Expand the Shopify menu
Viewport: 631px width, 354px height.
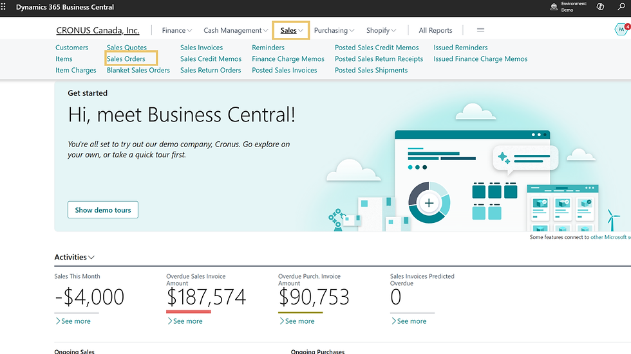(x=381, y=30)
